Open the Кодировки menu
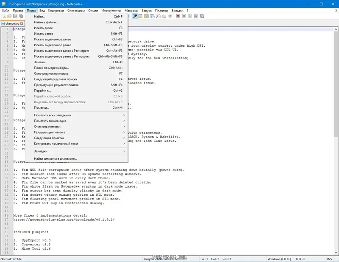Image resolution: width=339 pixels, height=262 pixels. [x=56, y=10]
